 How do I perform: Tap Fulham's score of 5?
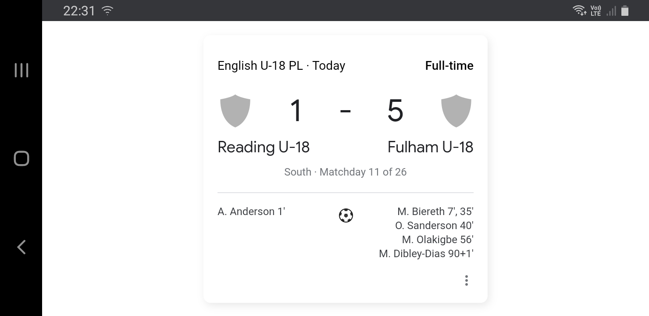coord(395,111)
